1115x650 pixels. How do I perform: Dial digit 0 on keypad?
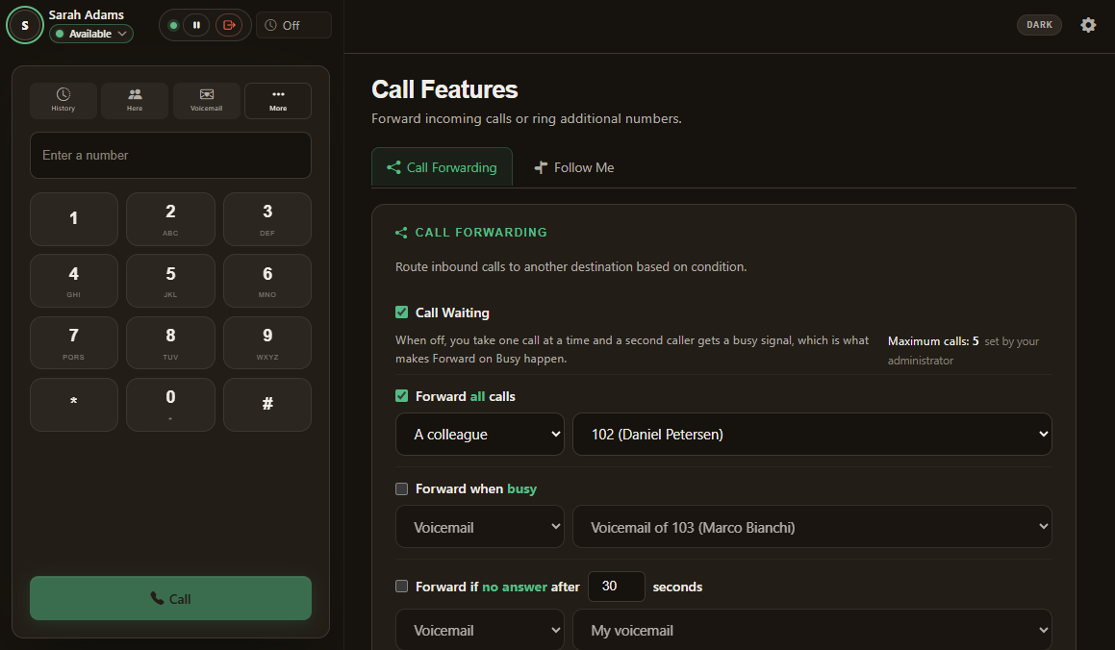click(170, 404)
